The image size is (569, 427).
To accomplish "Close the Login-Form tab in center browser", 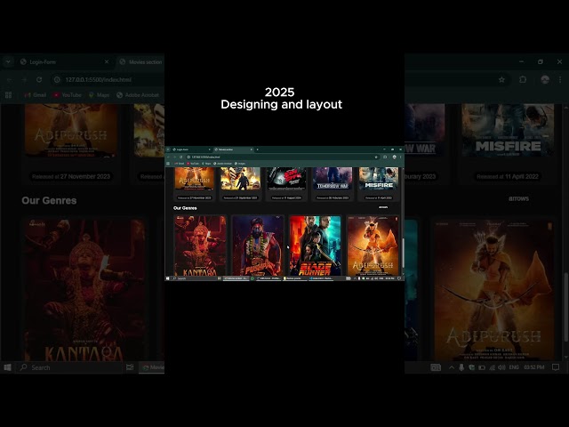I will (x=210, y=149).
